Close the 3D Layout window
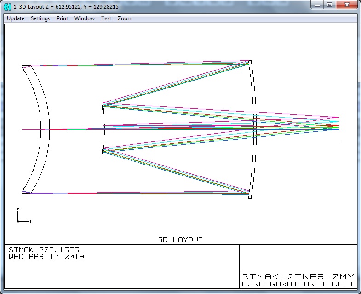 click(347, 5)
